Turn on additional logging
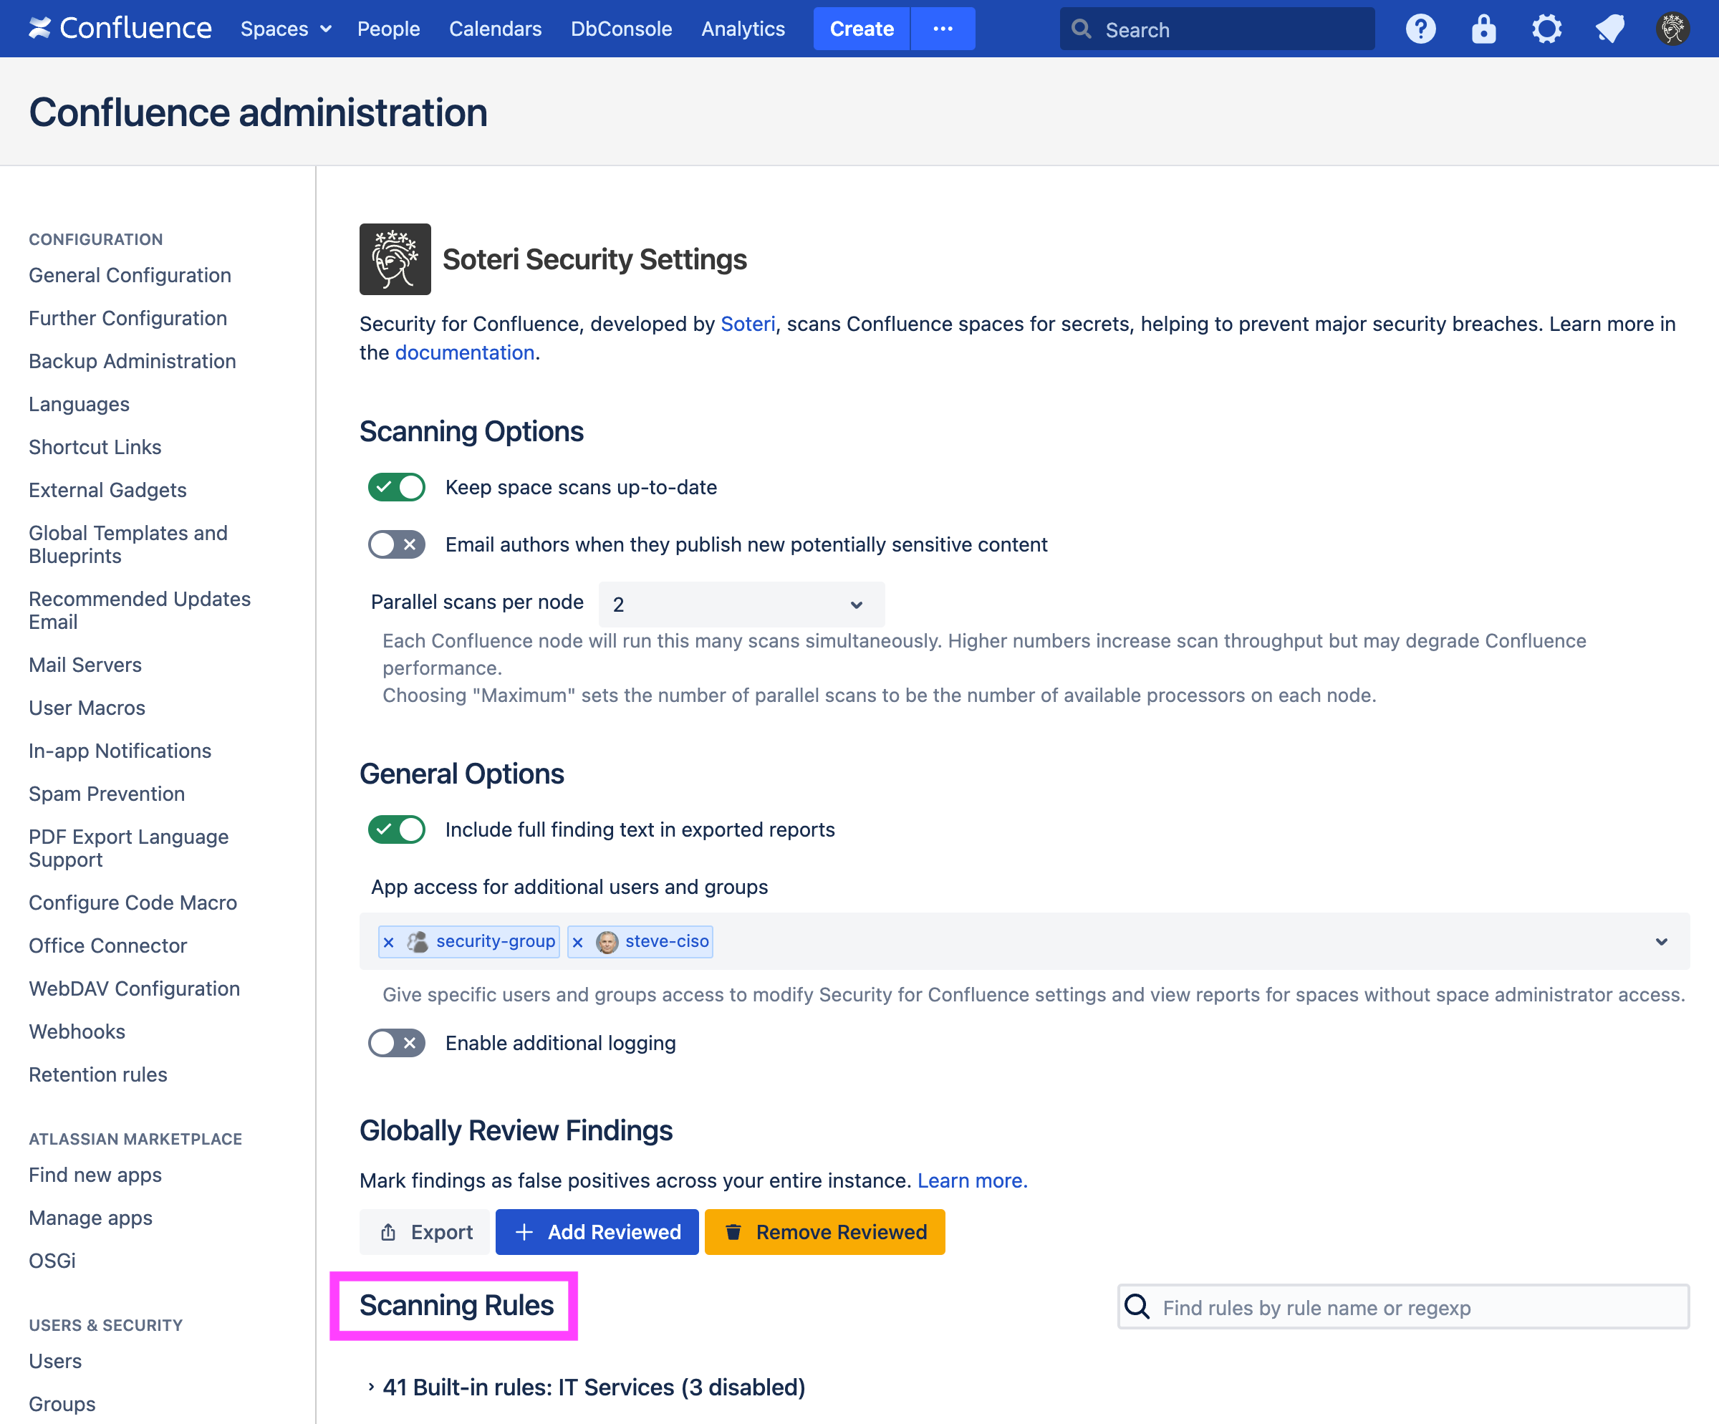This screenshot has width=1719, height=1424. point(396,1043)
